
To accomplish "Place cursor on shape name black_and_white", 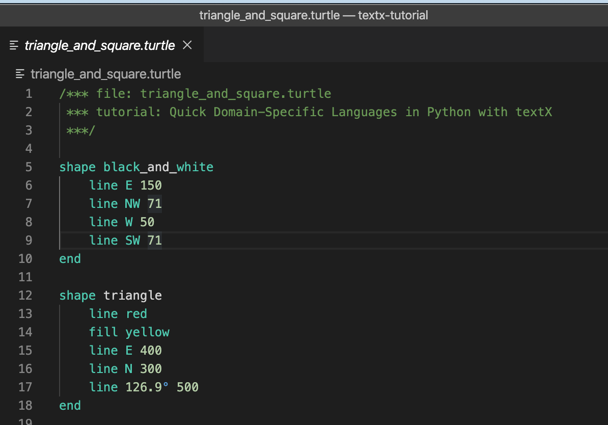I will [158, 167].
